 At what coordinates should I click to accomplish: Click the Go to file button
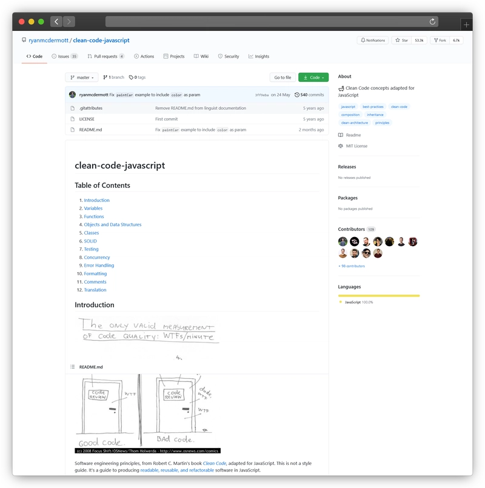pos(283,77)
